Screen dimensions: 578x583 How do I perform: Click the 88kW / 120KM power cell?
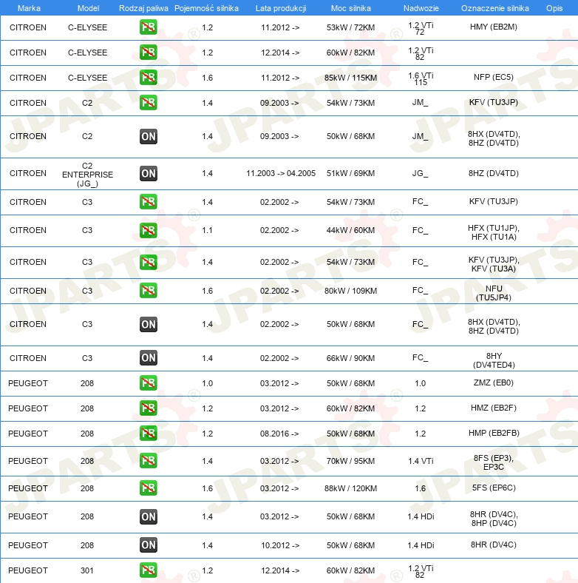click(350, 488)
